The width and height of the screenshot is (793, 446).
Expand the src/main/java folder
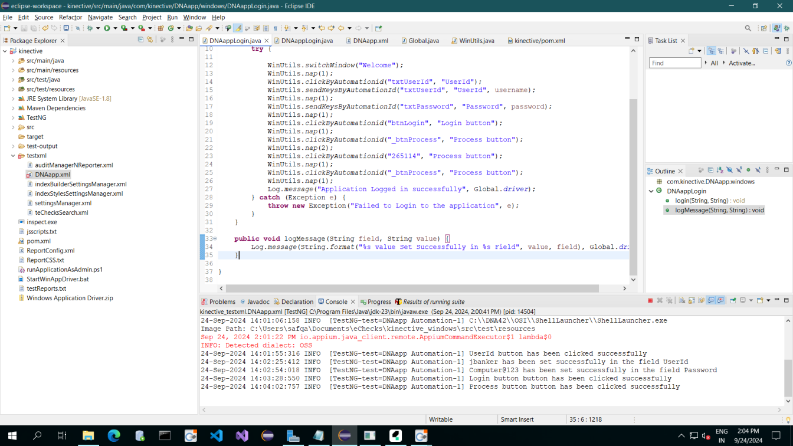click(14, 61)
